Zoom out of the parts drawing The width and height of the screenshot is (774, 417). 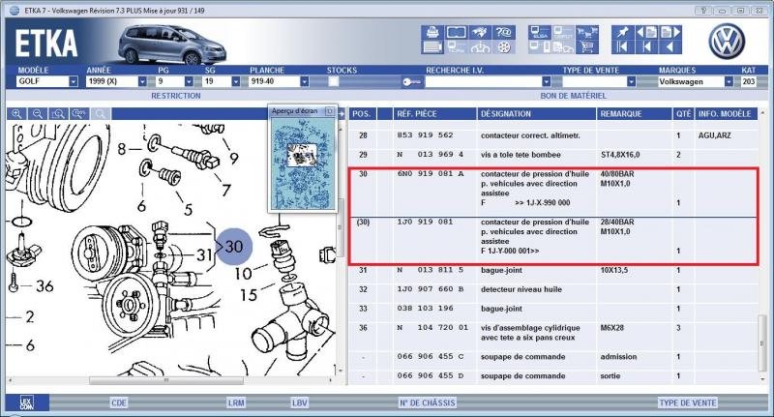[x=38, y=114]
